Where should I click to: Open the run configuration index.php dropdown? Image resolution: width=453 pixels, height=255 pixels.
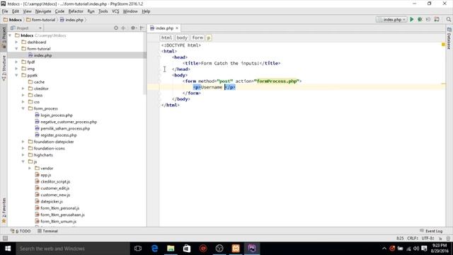[x=391, y=19]
